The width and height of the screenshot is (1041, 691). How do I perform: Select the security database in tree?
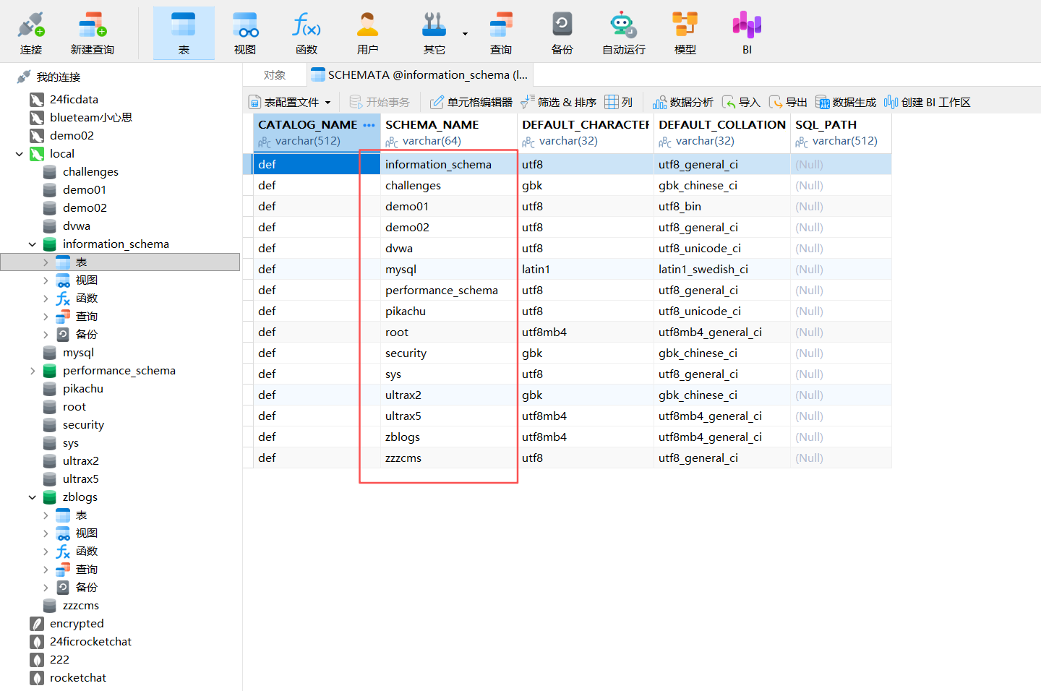(83, 425)
